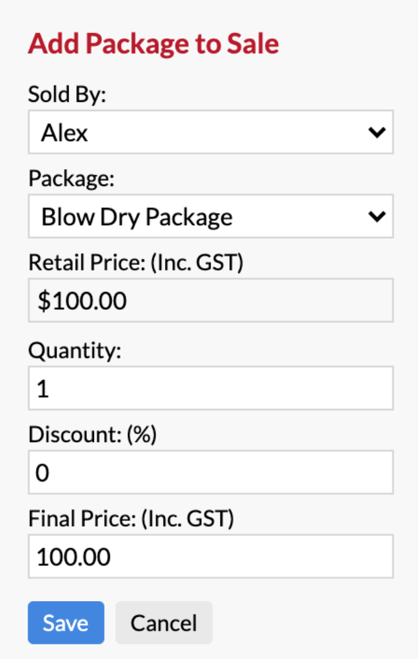Select the Quantity input field
The height and width of the screenshot is (659, 418).
pyautogui.click(x=210, y=388)
